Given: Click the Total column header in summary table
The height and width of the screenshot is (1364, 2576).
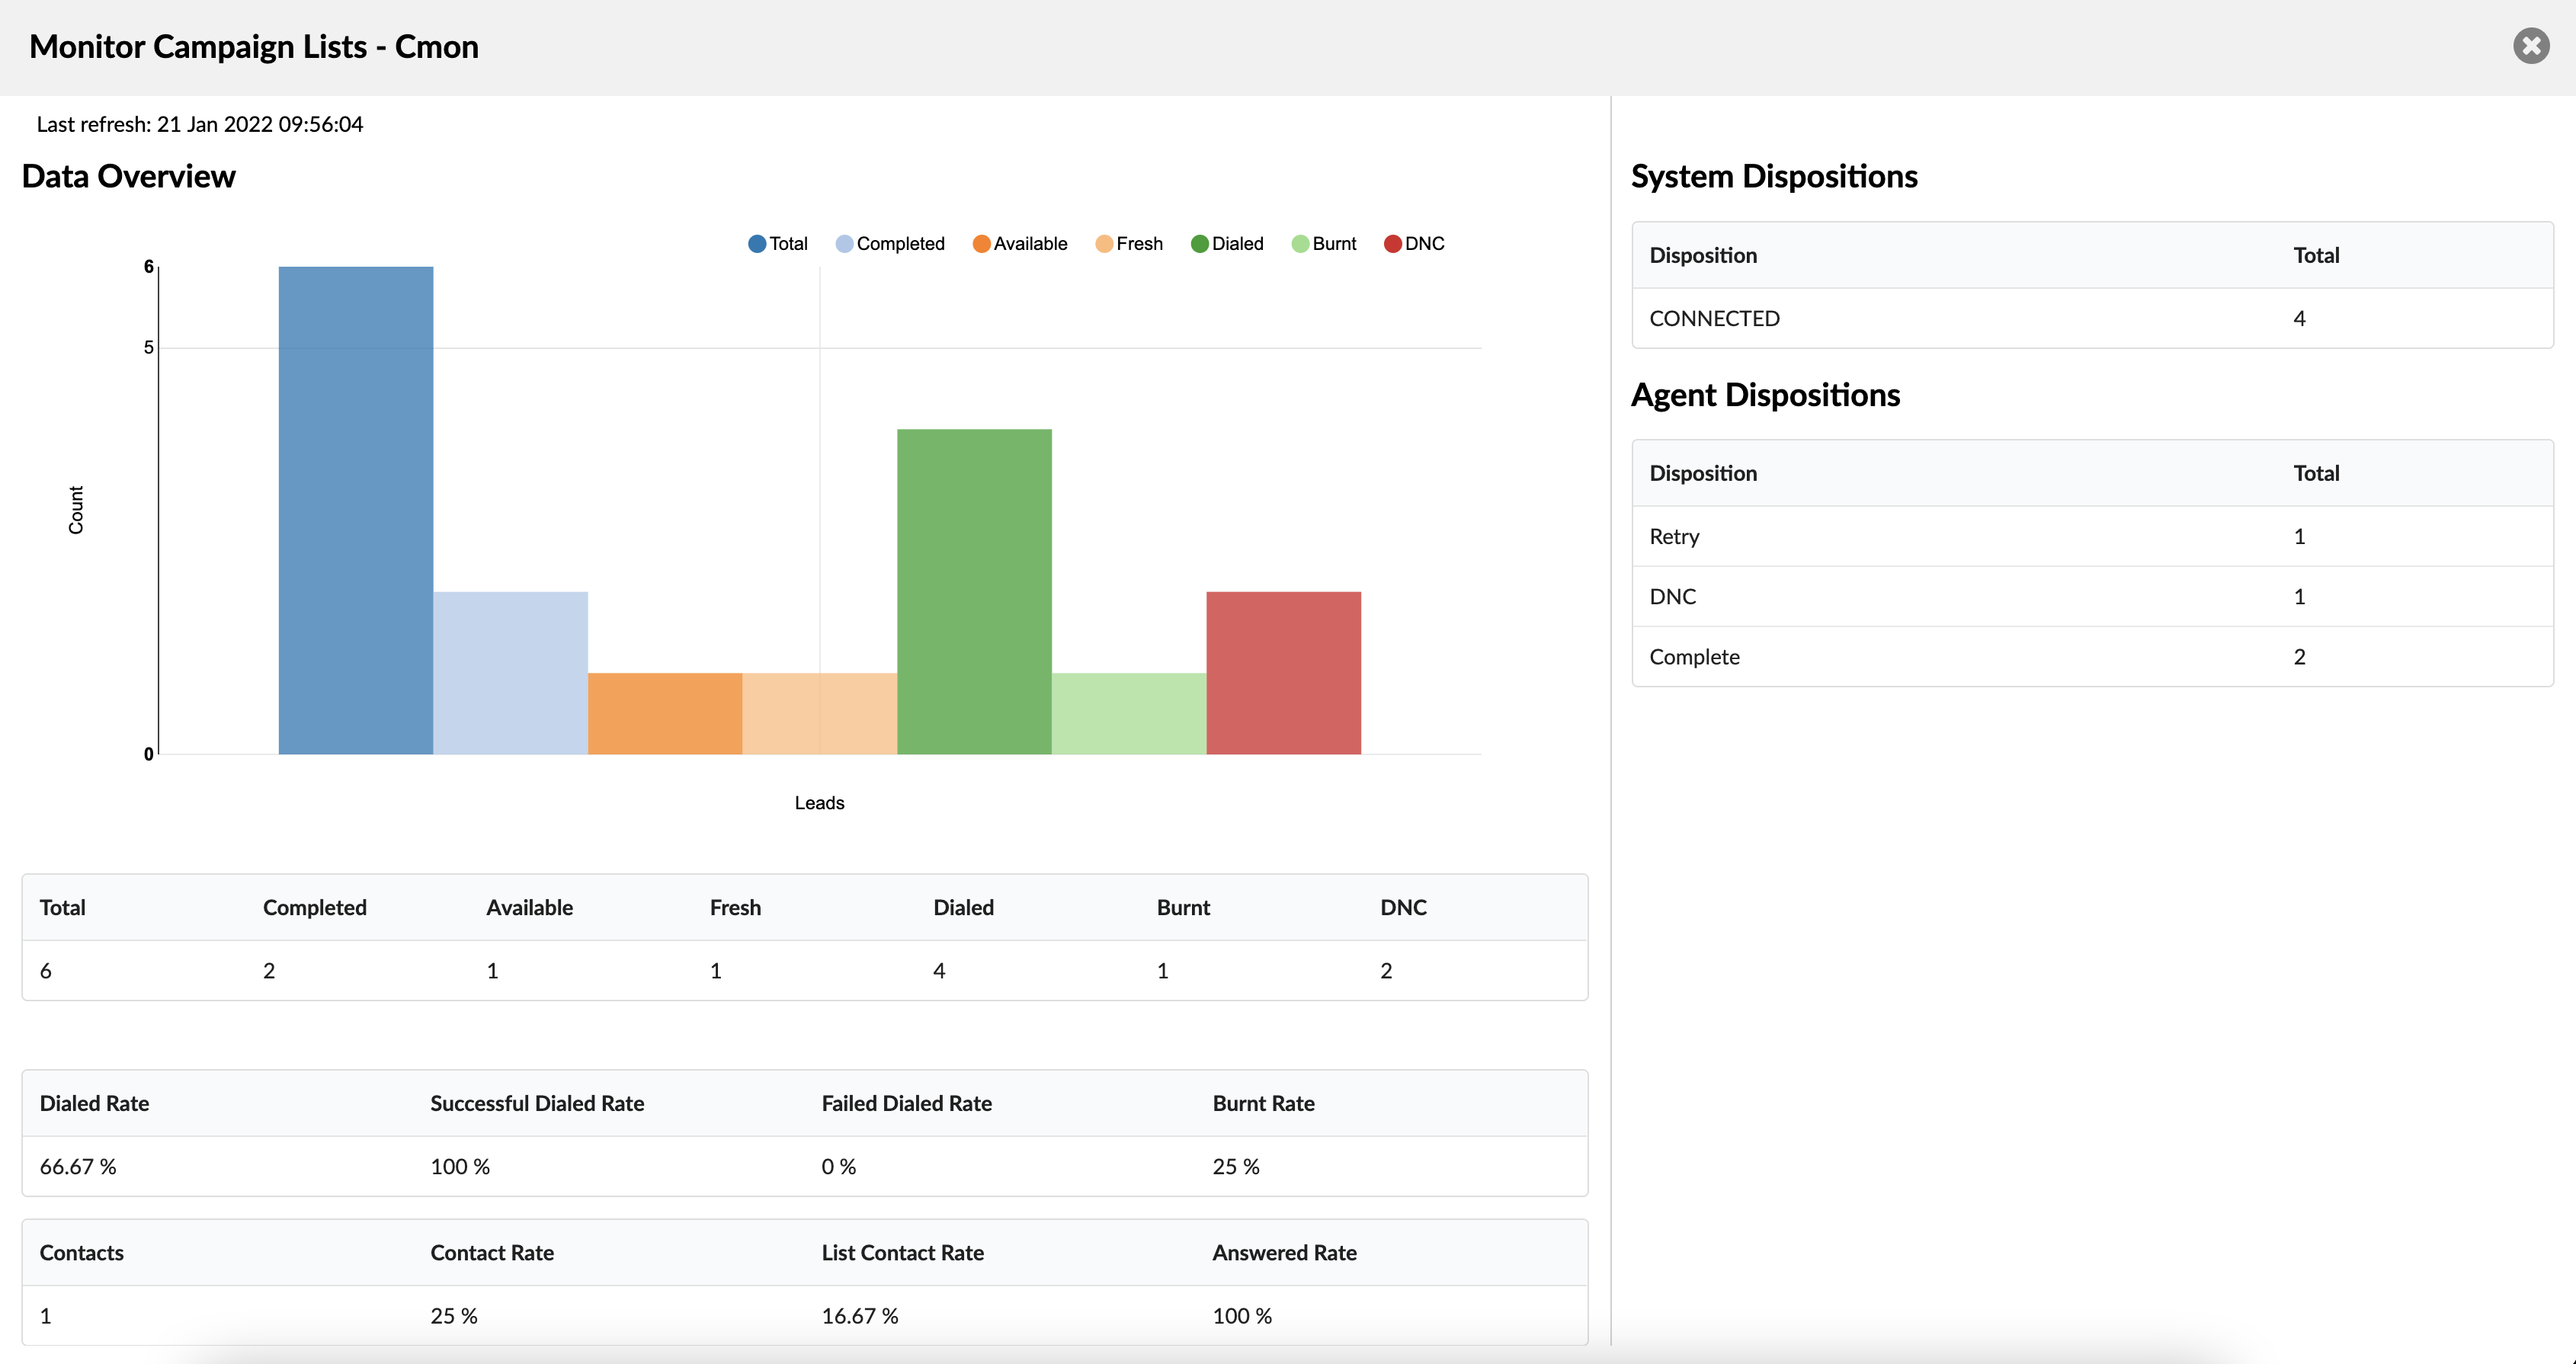Looking at the screenshot, I should point(63,908).
